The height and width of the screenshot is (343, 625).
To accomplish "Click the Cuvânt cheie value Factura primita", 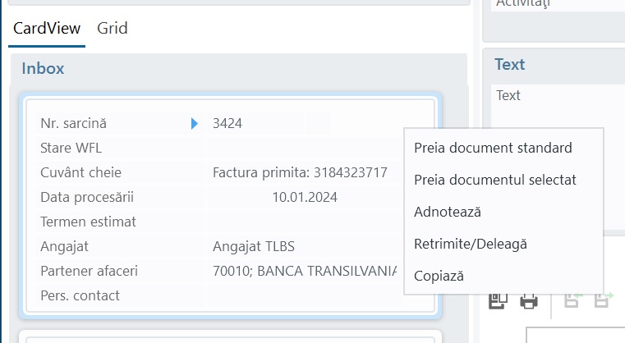I will point(300,172).
